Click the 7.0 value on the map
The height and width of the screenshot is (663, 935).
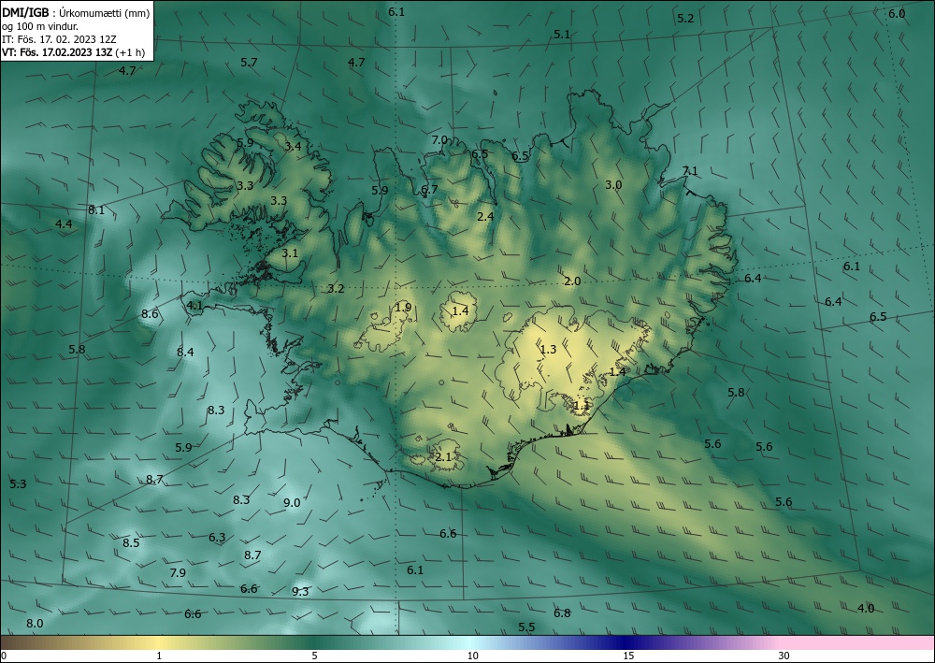[439, 139]
